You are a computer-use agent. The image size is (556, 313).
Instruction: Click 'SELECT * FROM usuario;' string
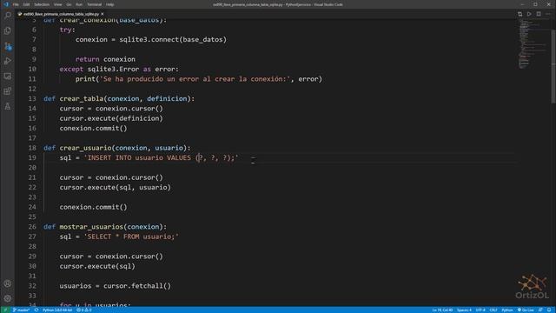pyautogui.click(x=131, y=236)
